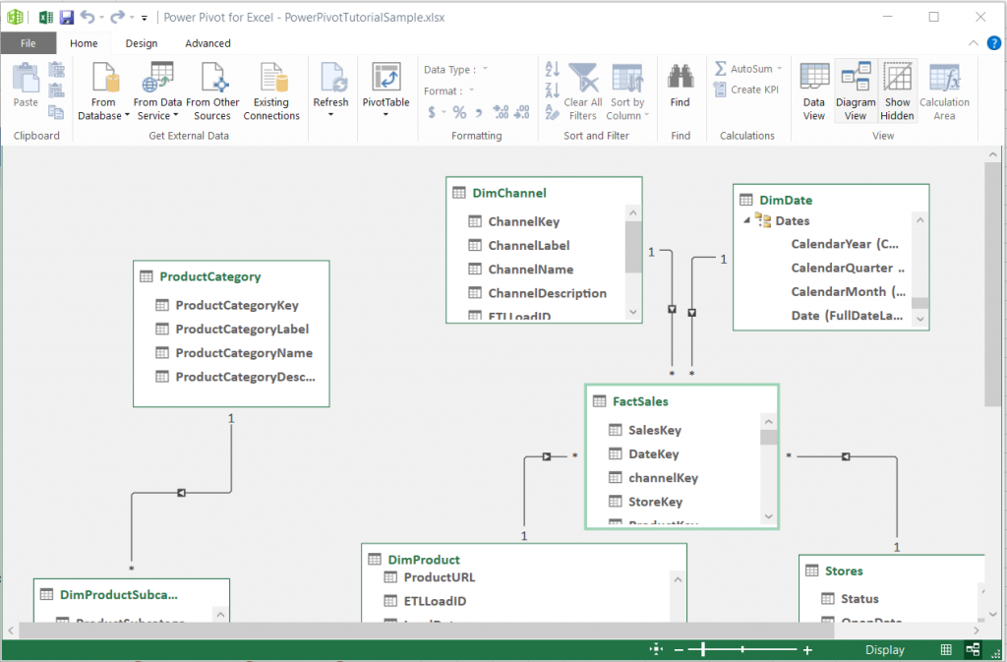Click the fit-diagram-to-screen icon

(656, 649)
